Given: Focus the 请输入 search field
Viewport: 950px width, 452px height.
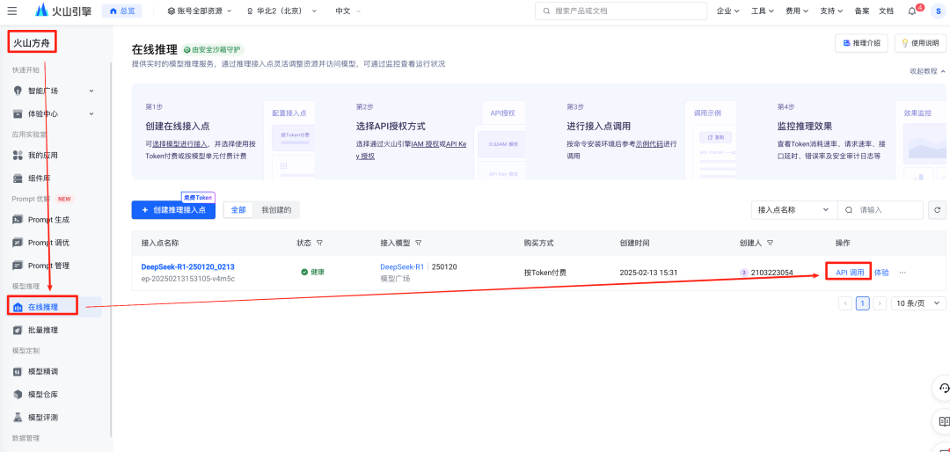Looking at the screenshot, I should coord(881,209).
